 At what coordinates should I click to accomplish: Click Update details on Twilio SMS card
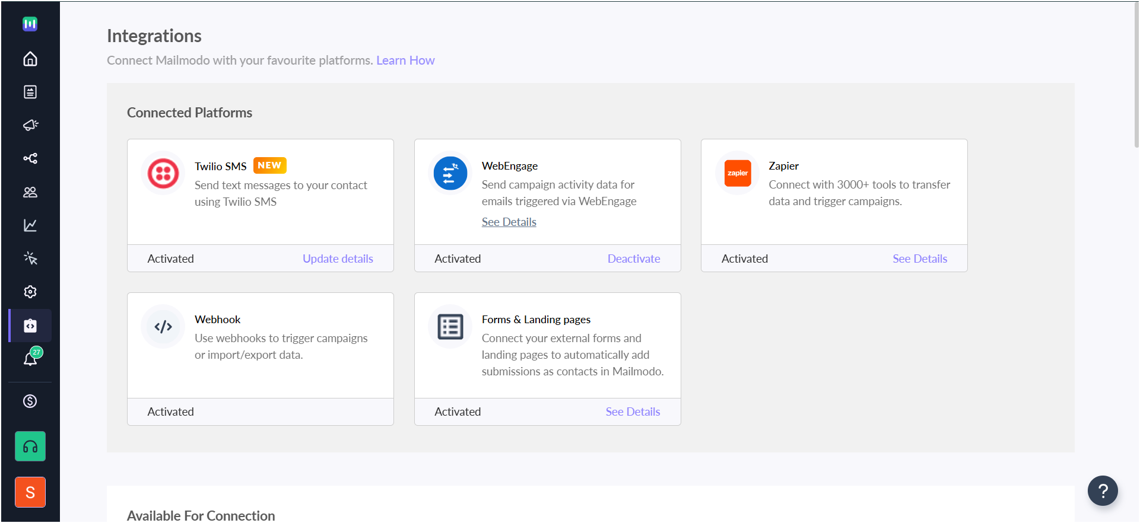[x=338, y=259]
